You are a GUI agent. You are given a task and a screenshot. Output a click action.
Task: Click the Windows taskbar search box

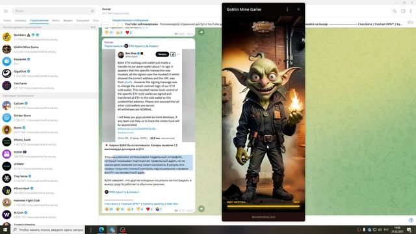[x=48, y=229]
